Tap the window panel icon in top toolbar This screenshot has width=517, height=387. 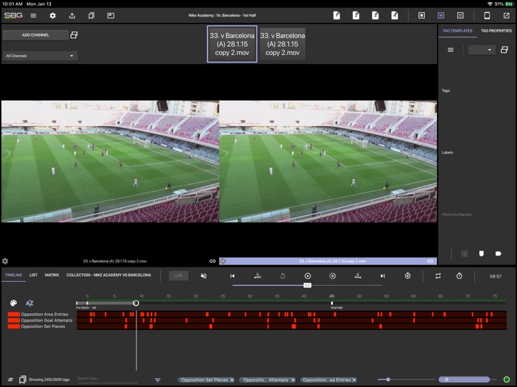pos(111,15)
